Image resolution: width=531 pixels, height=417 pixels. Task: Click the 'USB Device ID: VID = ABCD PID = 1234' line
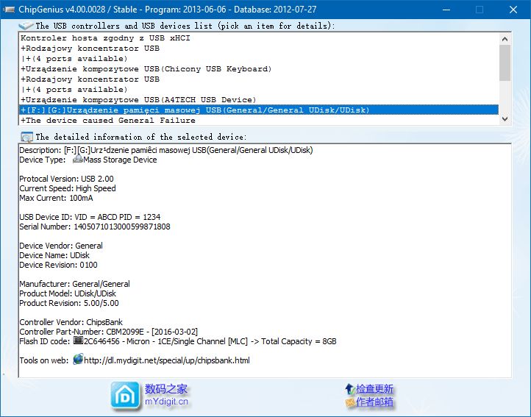pos(90,217)
